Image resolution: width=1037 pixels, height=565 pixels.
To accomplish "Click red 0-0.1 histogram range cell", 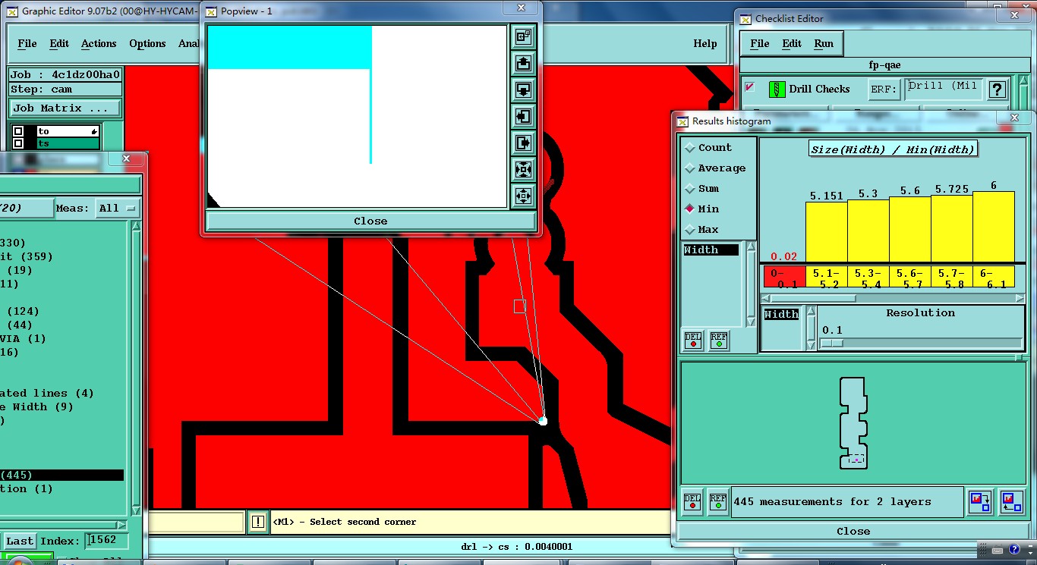I will tap(784, 277).
